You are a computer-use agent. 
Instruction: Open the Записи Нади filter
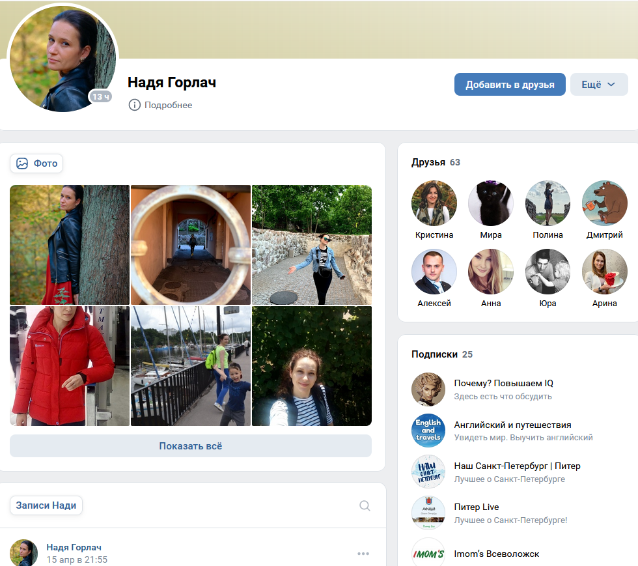[46, 505]
